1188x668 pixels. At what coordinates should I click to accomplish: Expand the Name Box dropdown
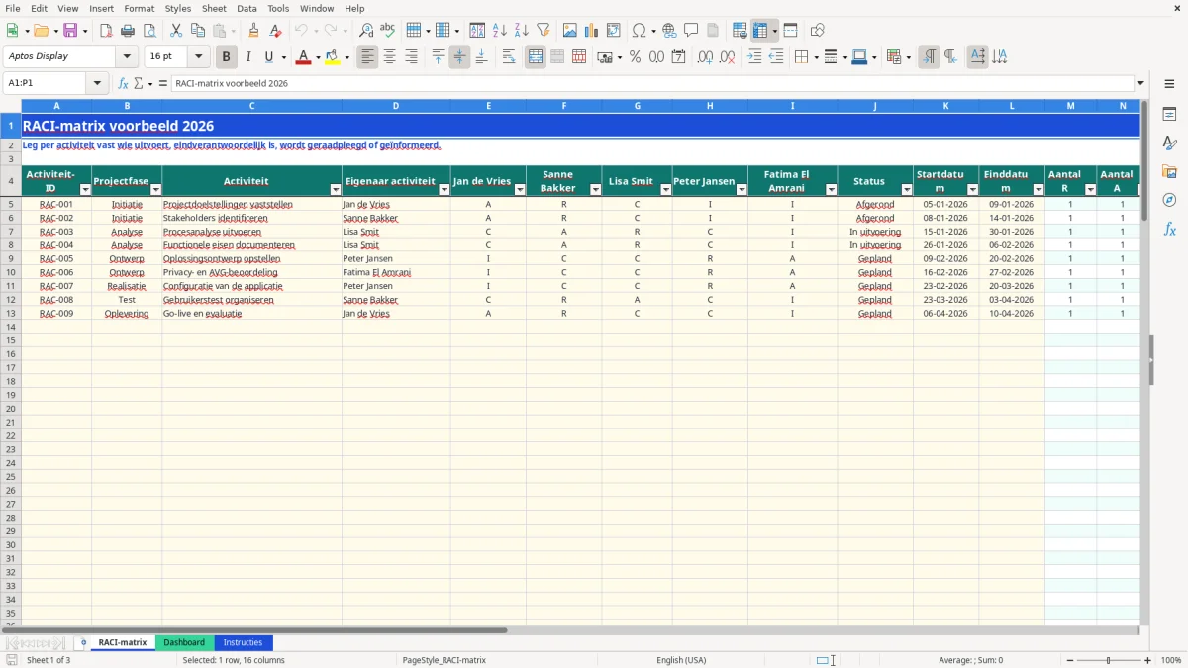pyautogui.click(x=97, y=83)
